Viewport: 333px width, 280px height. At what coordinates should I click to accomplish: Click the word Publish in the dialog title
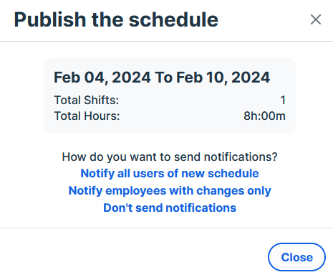pyautogui.click(x=50, y=19)
